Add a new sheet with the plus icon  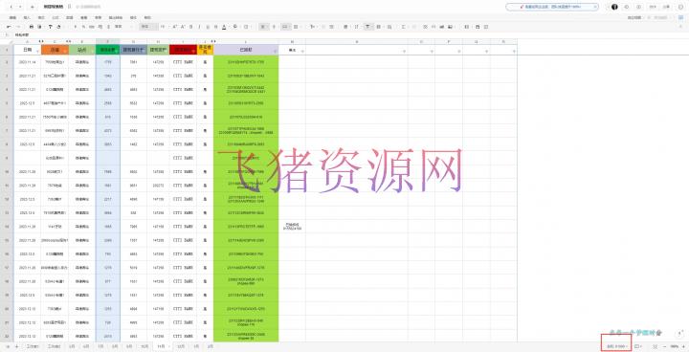click(16, 346)
